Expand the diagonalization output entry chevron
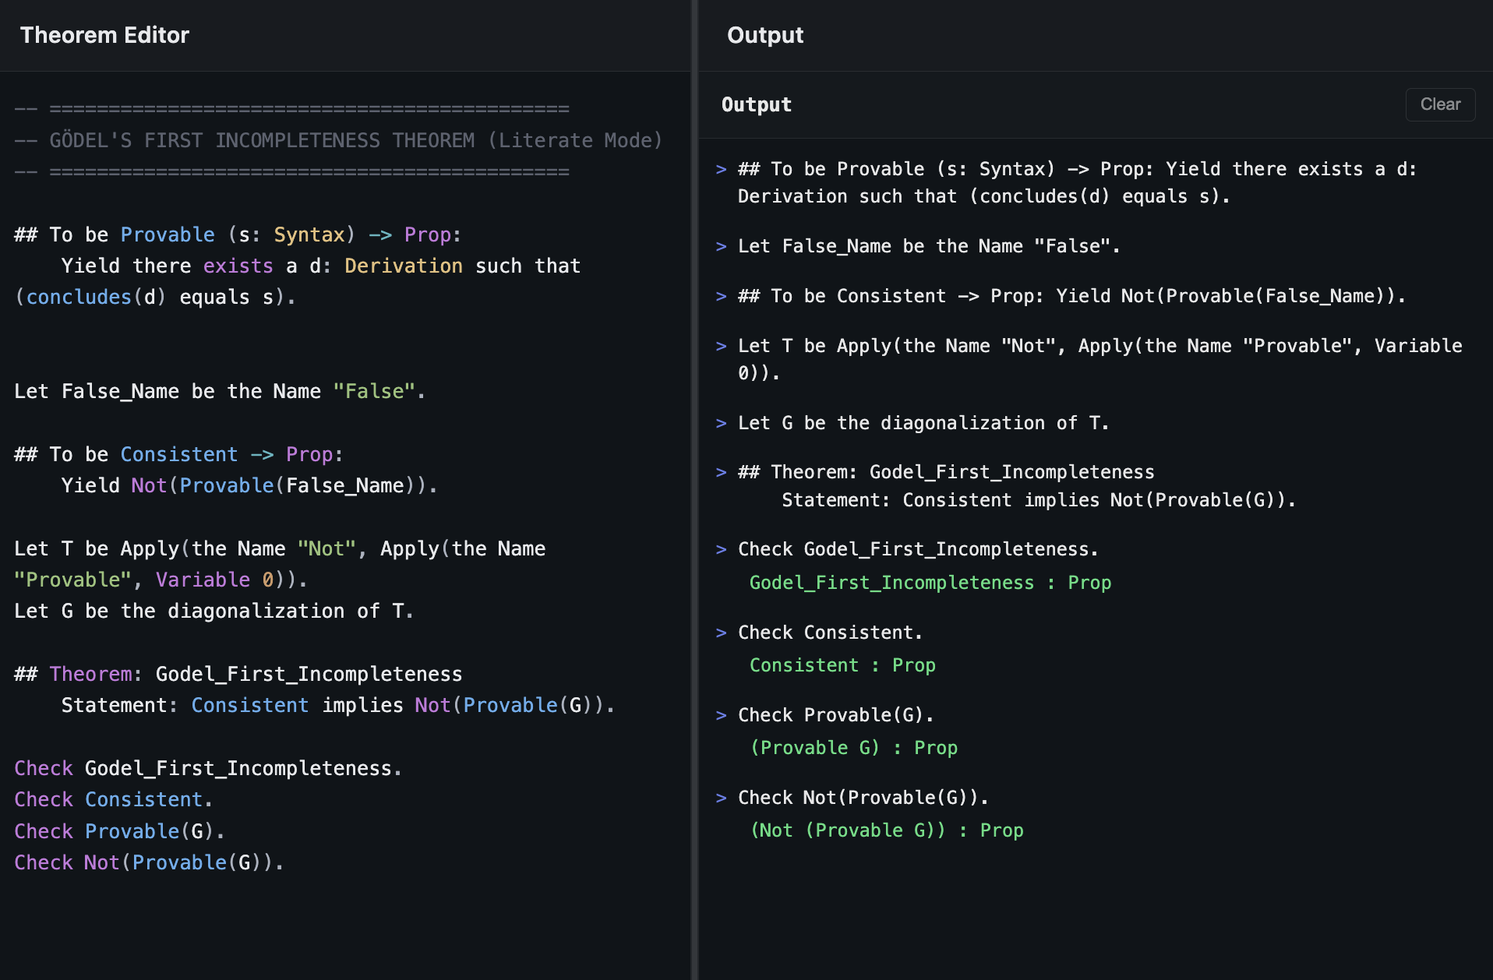 point(721,422)
